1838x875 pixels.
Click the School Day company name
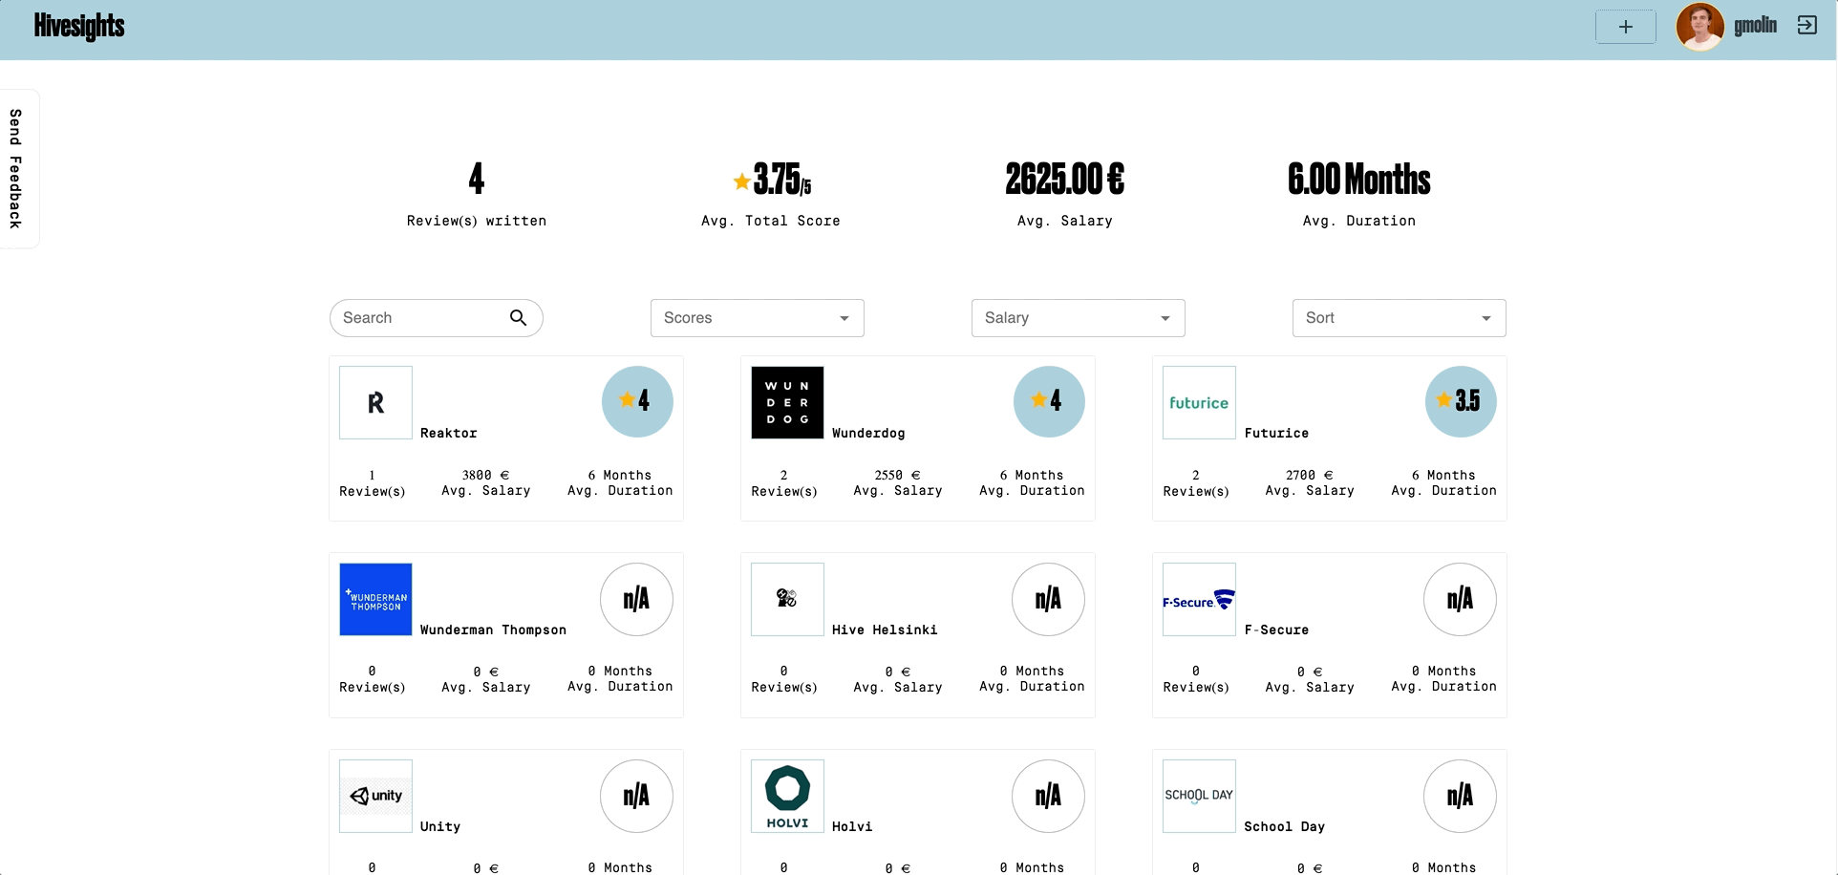[x=1285, y=826]
